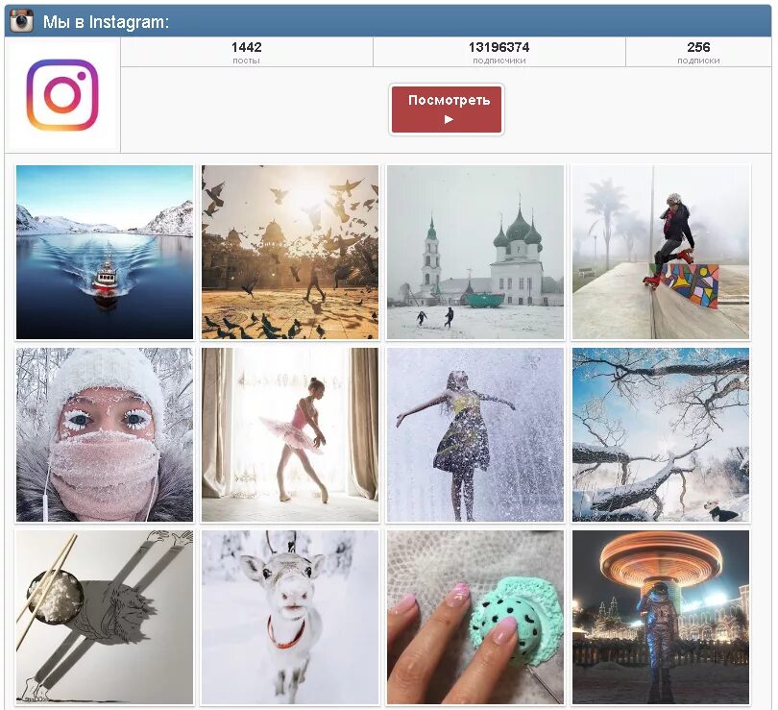Open the frosted eyelashes face photo

tap(105, 434)
